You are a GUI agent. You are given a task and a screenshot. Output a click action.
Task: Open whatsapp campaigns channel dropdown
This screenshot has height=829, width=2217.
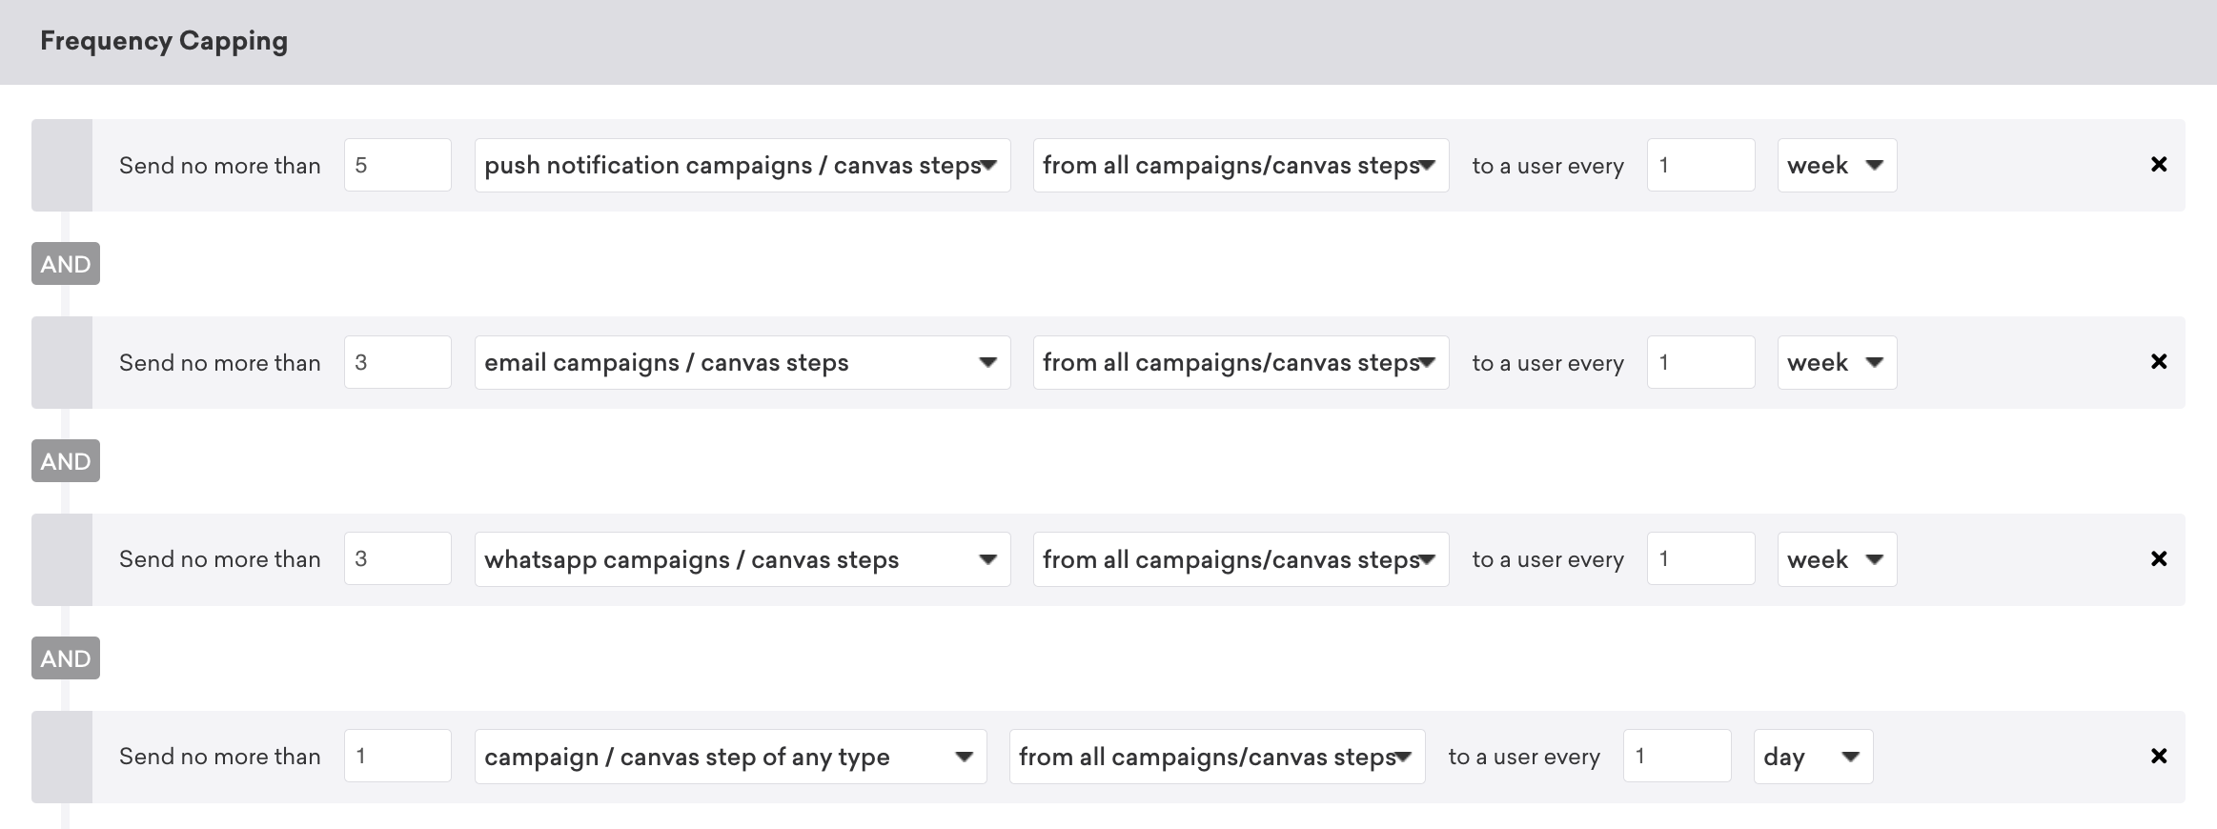pyautogui.click(x=742, y=559)
